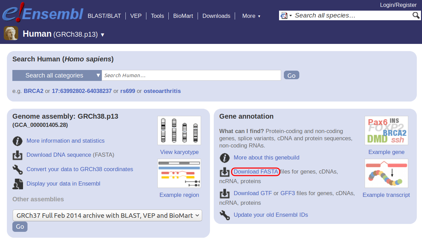The height and width of the screenshot is (238, 422).
Task: Click the download icon beside Download GTF
Action: click(224, 194)
